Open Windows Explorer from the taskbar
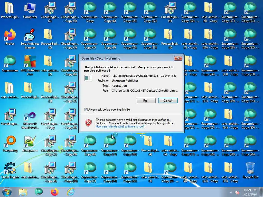 click(x=23, y=192)
